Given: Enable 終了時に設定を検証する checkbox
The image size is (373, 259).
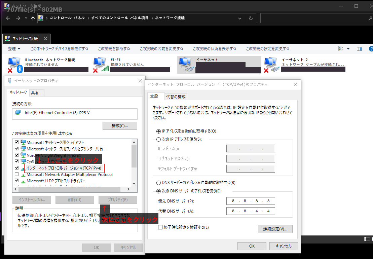Looking at the screenshot, I should (x=160, y=227).
